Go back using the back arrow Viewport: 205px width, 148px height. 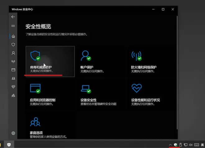coord(13,17)
